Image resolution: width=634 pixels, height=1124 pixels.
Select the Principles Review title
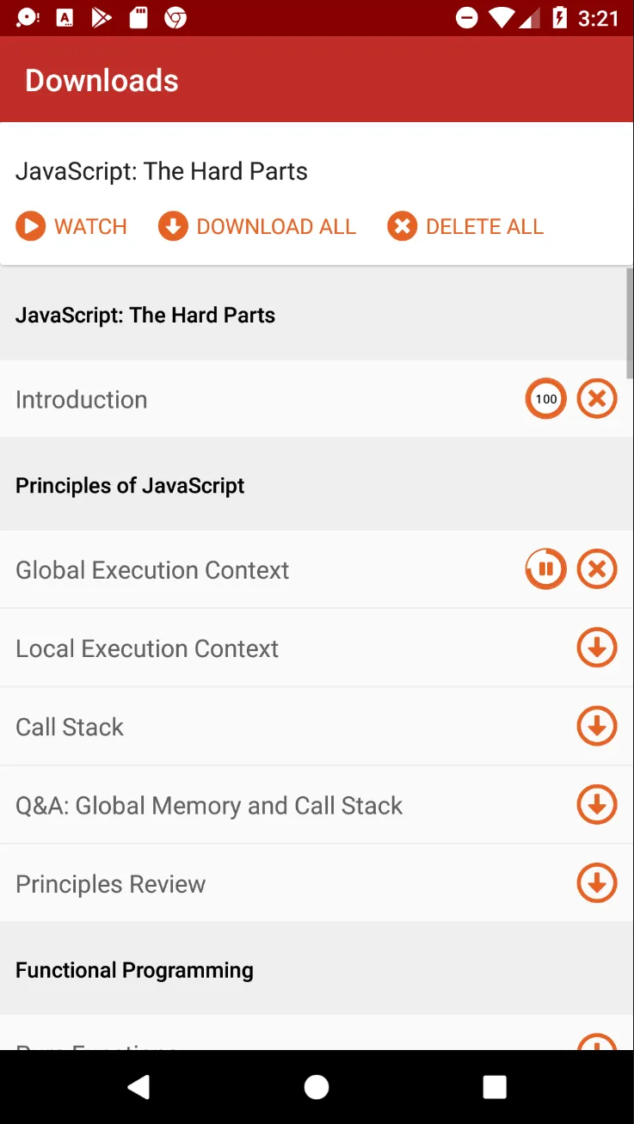111,884
